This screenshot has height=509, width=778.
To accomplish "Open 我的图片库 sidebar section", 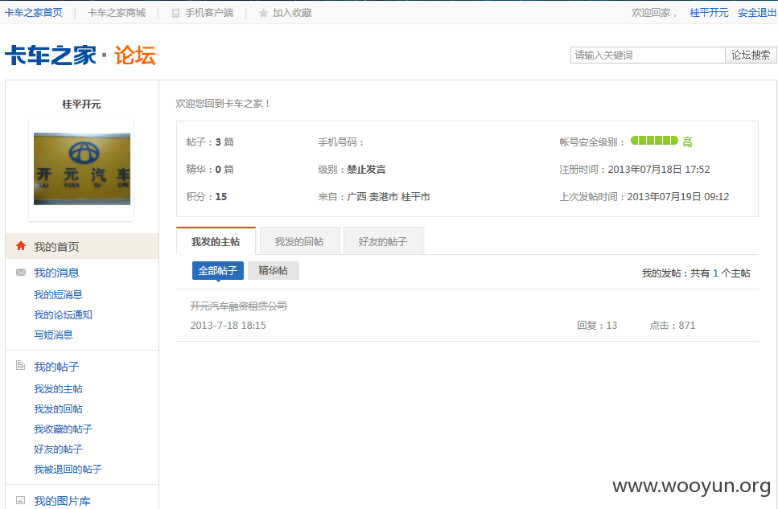I will pyautogui.click(x=62, y=501).
